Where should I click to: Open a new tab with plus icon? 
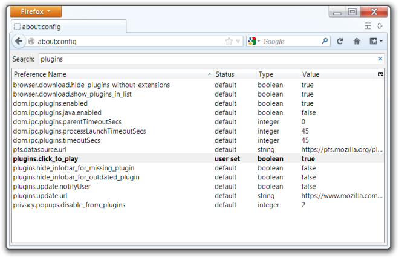[380, 26]
